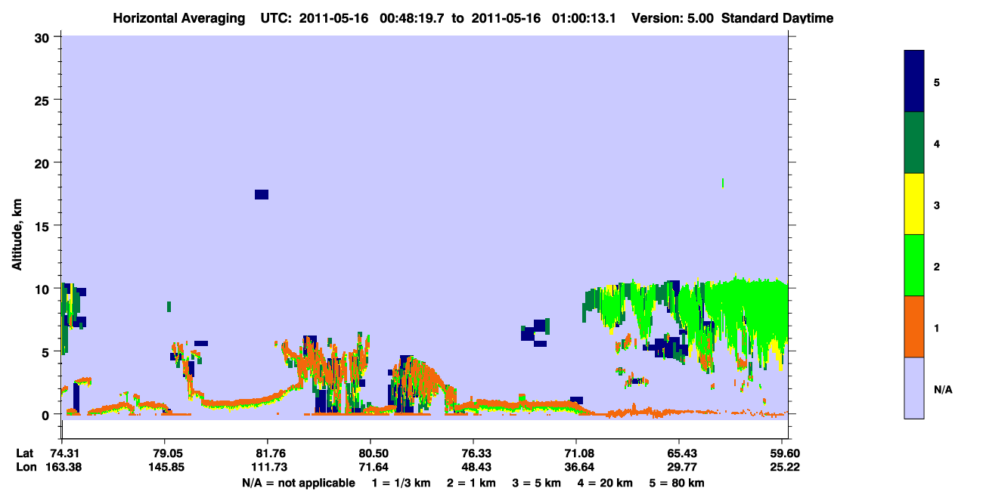Click the 'Lat' row label
Image resolution: width=983 pixels, height=504 pixels.
point(25,453)
